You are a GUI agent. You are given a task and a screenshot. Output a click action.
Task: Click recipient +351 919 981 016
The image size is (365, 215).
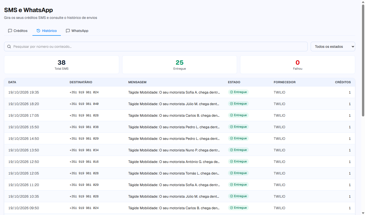(x=84, y=162)
